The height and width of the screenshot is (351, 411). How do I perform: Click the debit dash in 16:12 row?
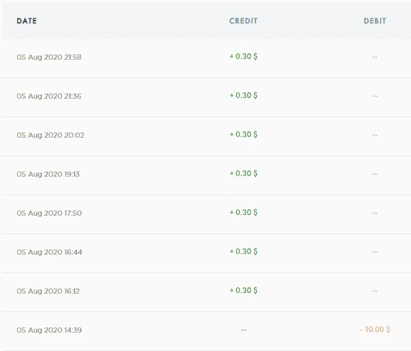[375, 291]
